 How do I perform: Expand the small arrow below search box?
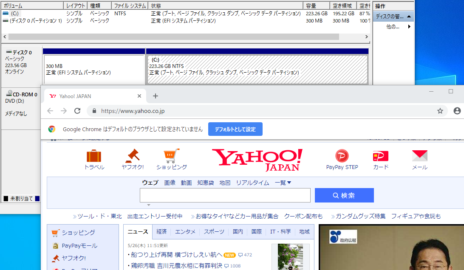(149, 205)
